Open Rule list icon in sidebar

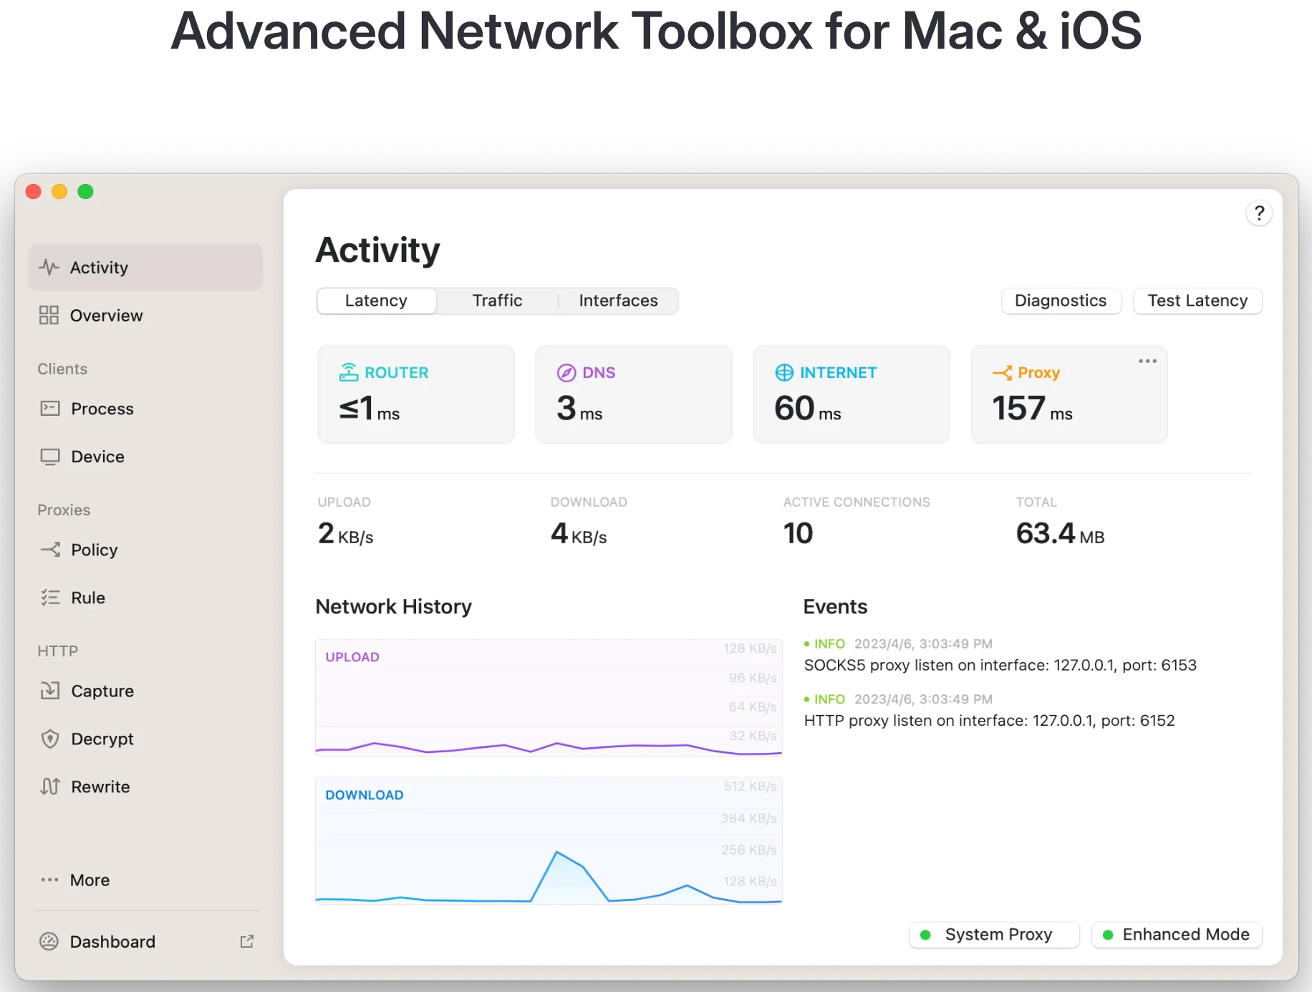50,598
